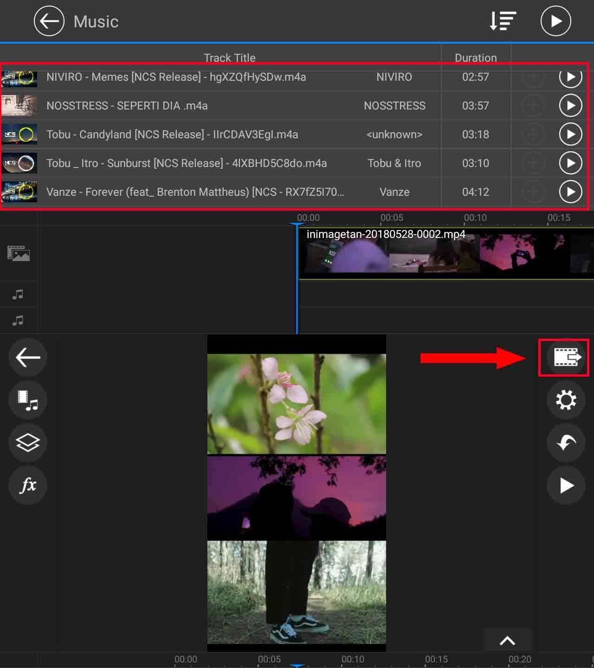594x668 pixels.
Task: Jump to 00:15 on the upper timeline ruler
Action: pos(559,218)
